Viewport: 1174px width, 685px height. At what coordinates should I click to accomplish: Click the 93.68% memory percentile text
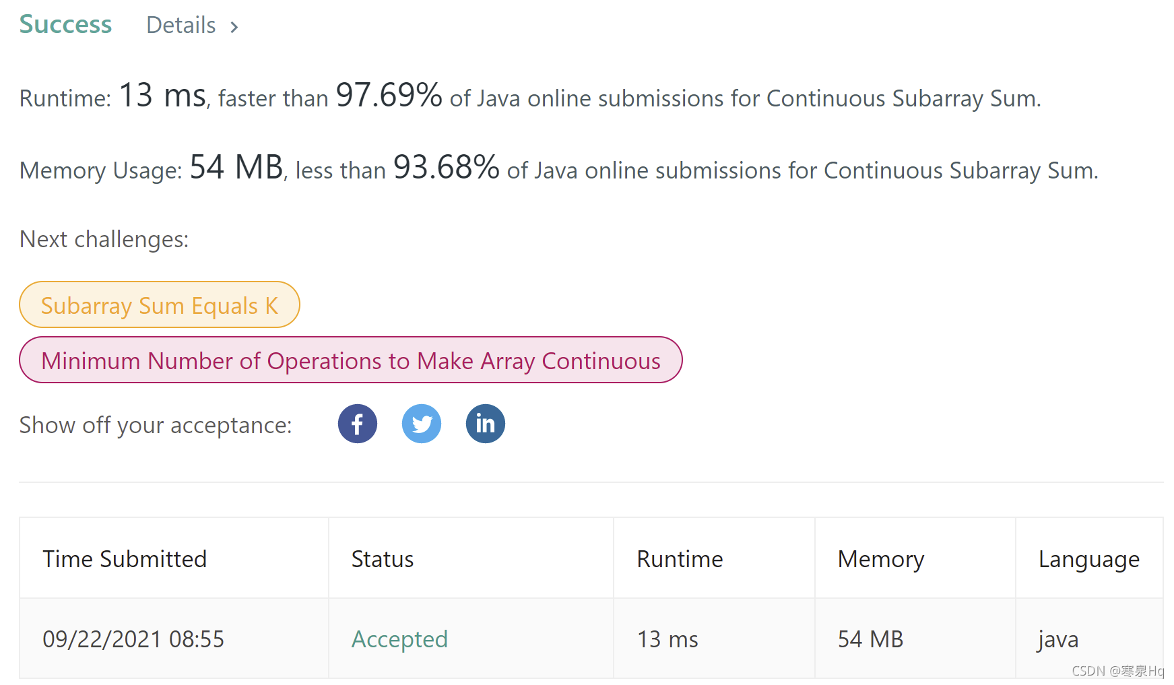coord(446,167)
